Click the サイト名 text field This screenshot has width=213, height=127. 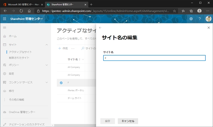coord(154,58)
